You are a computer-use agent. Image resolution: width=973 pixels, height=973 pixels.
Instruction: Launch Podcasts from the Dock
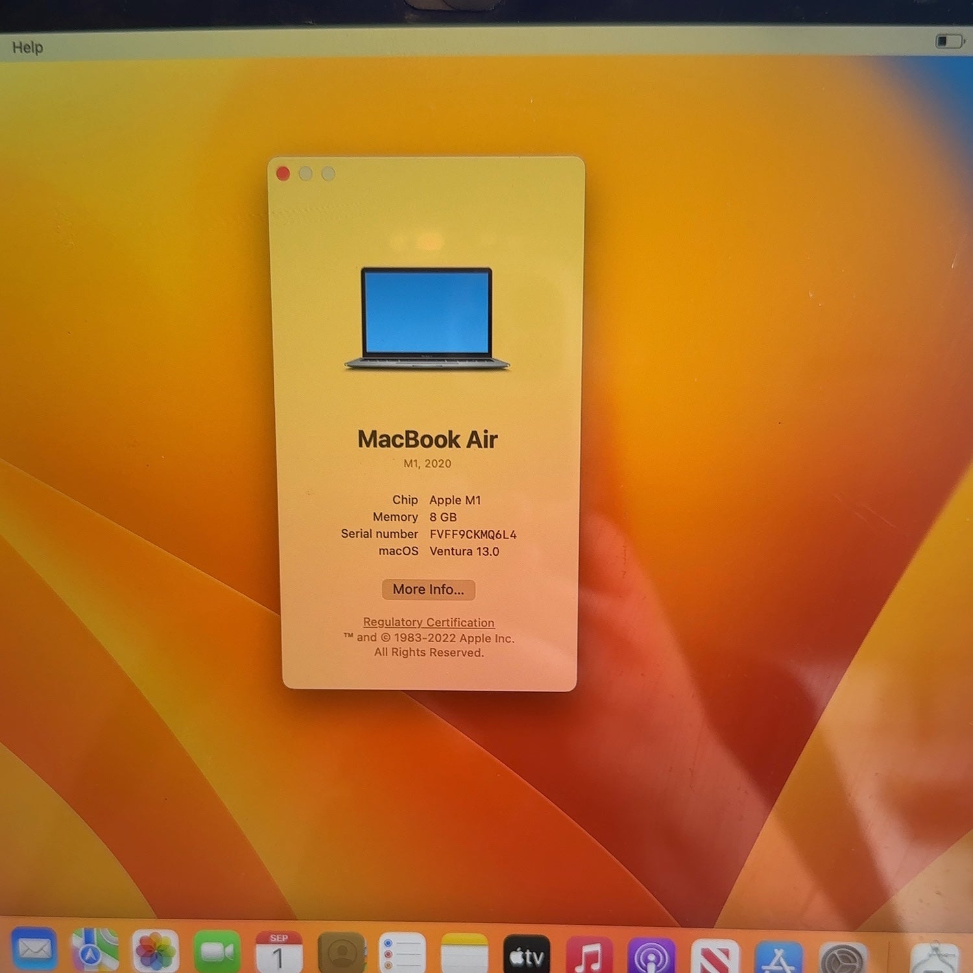[651, 955]
